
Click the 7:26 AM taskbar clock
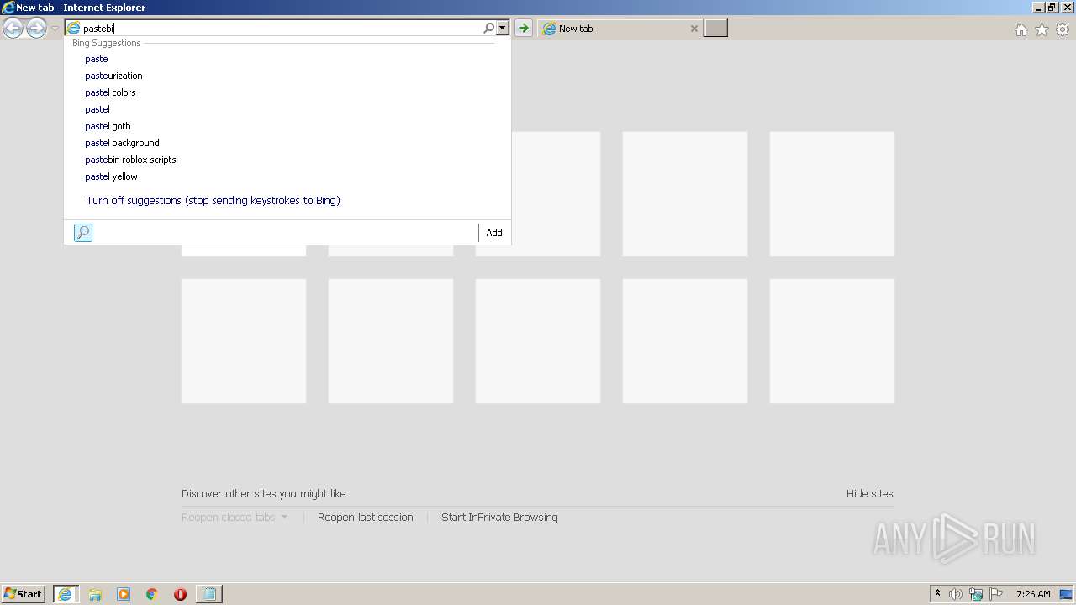point(1033,594)
